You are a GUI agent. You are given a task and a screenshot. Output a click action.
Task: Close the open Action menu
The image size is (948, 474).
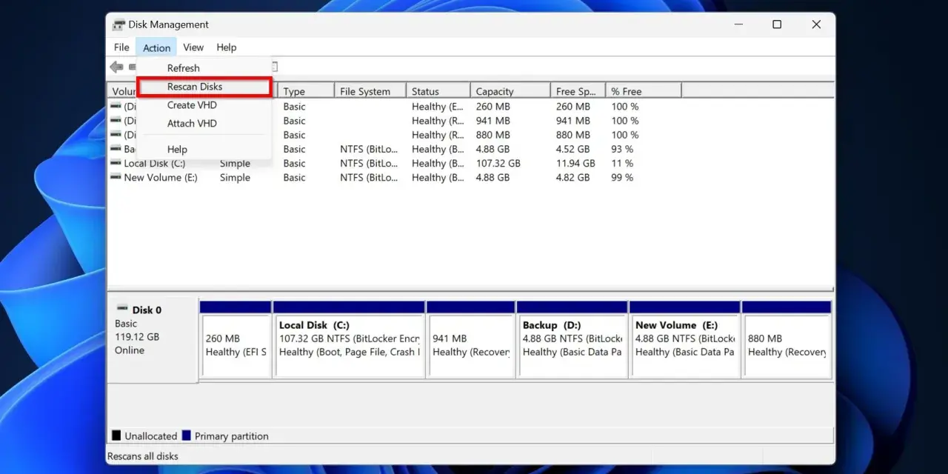pyautogui.click(x=156, y=47)
